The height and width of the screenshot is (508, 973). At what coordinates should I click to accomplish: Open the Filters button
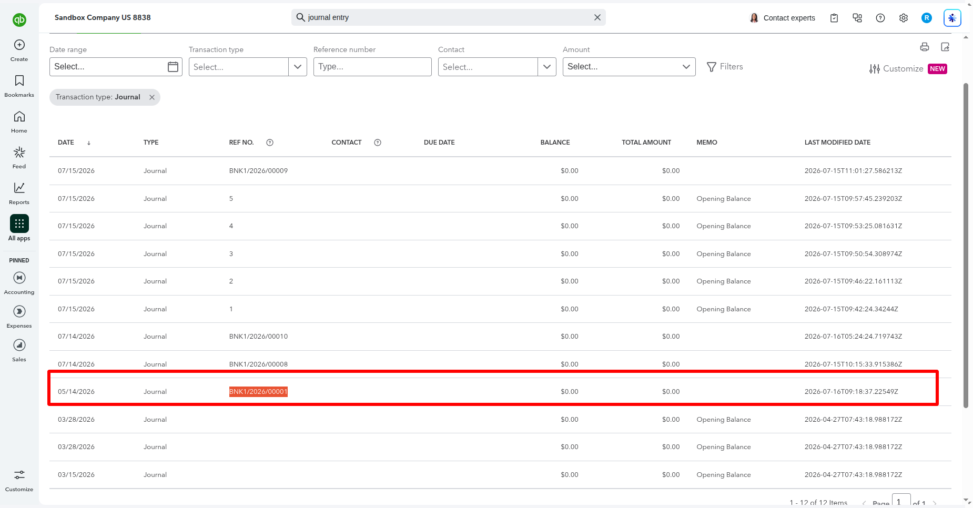click(725, 67)
